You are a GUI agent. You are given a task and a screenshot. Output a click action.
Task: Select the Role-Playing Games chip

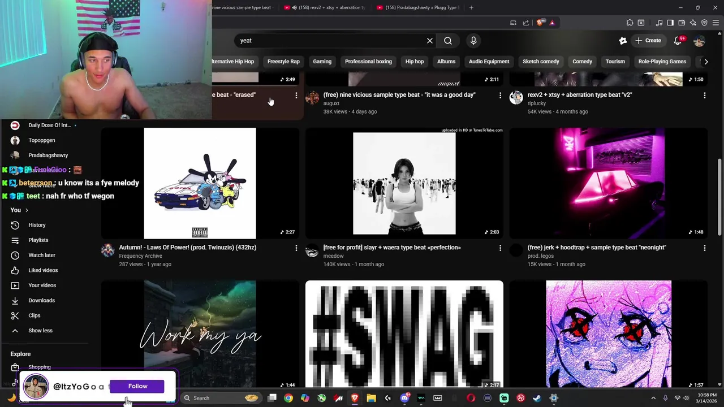pos(662,62)
